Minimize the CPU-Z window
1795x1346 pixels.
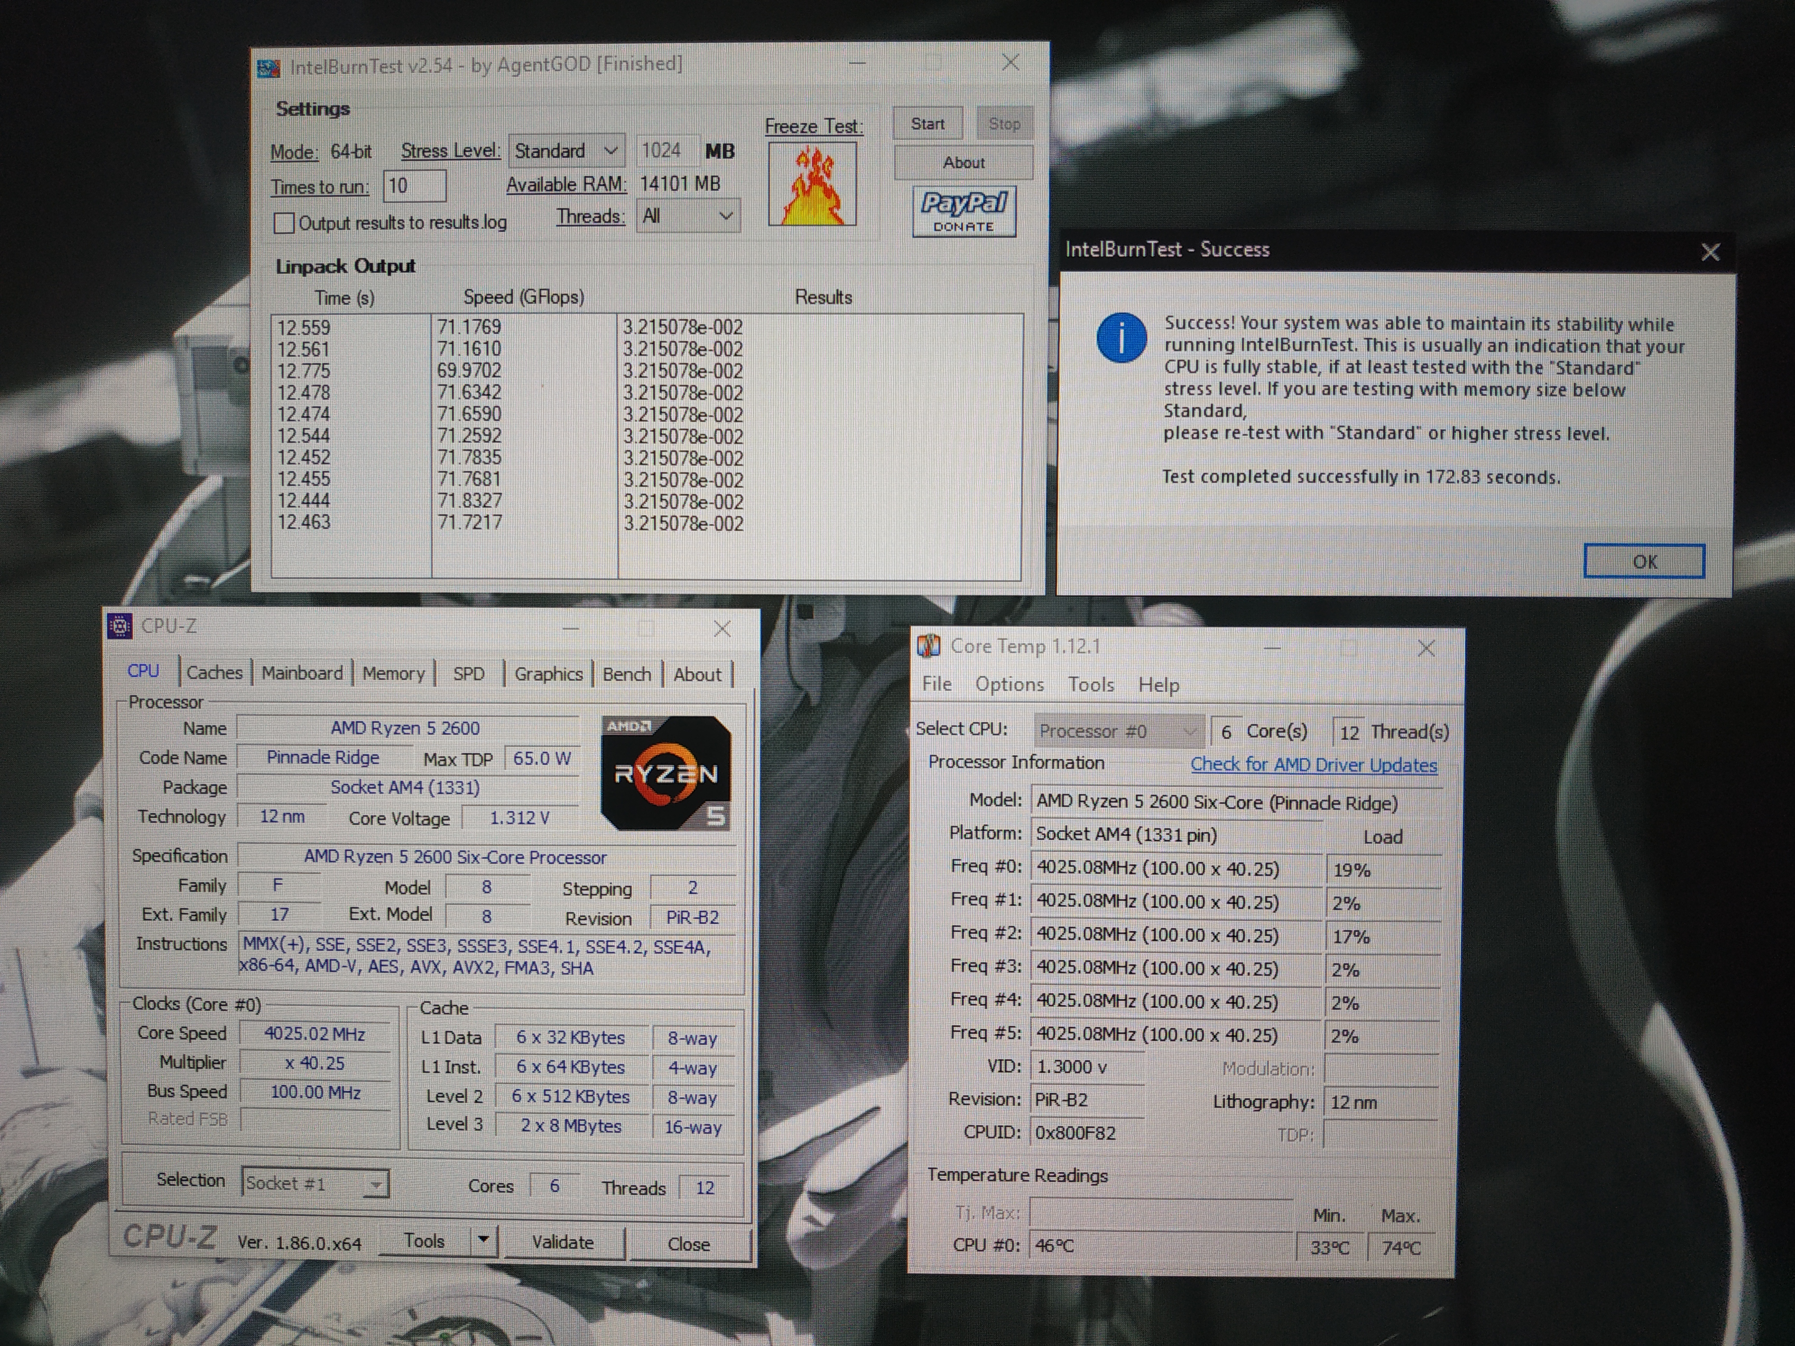click(570, 629)
